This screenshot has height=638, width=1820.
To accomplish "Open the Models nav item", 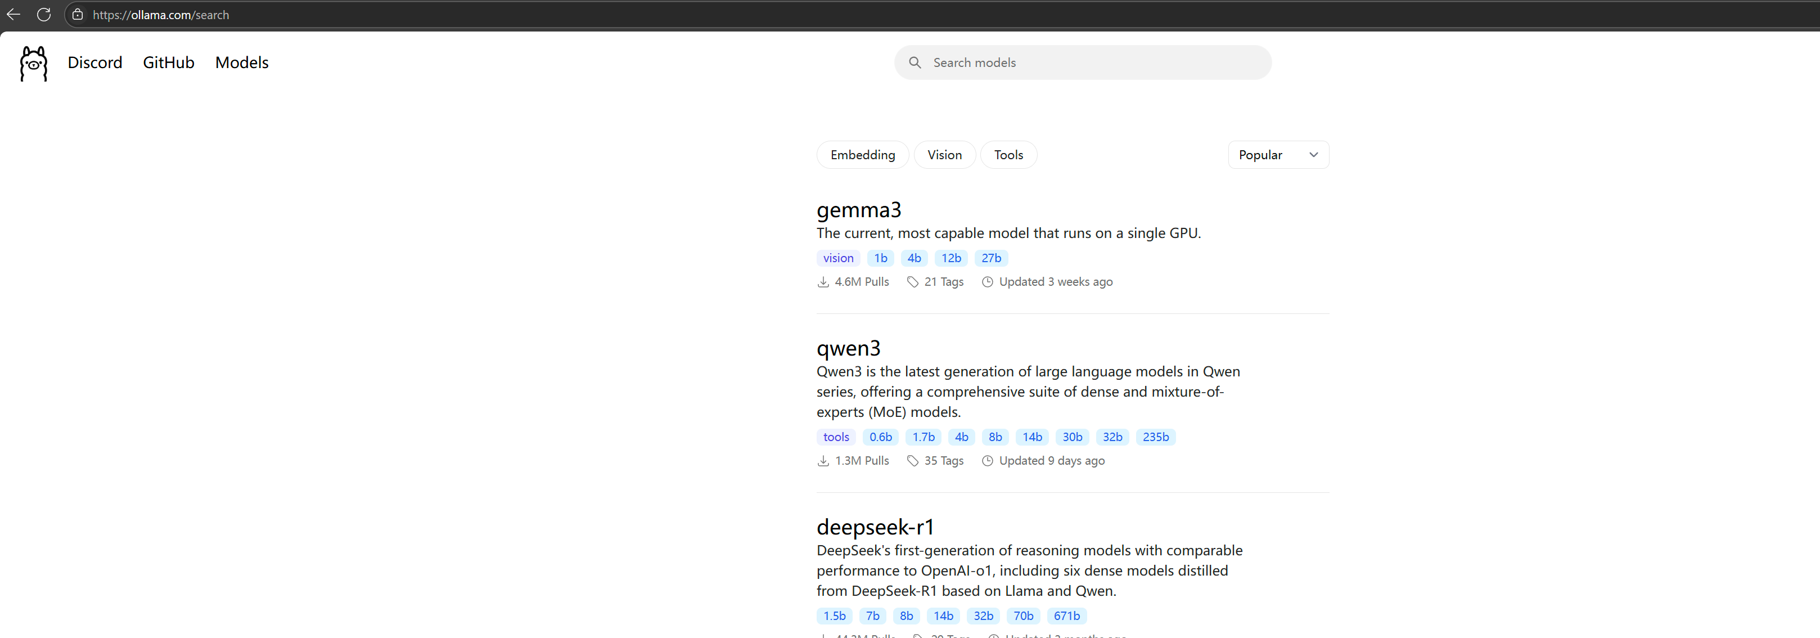I will (x=242, y=63).
